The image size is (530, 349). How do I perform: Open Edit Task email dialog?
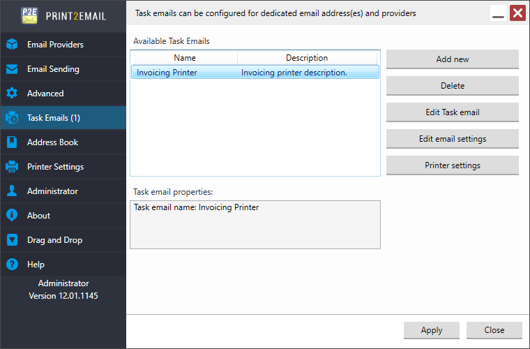[453, 112]
